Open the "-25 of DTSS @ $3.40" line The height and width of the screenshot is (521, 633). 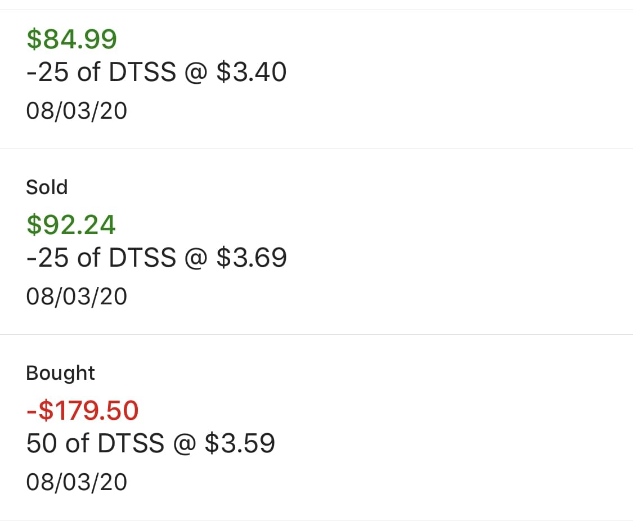156,73
